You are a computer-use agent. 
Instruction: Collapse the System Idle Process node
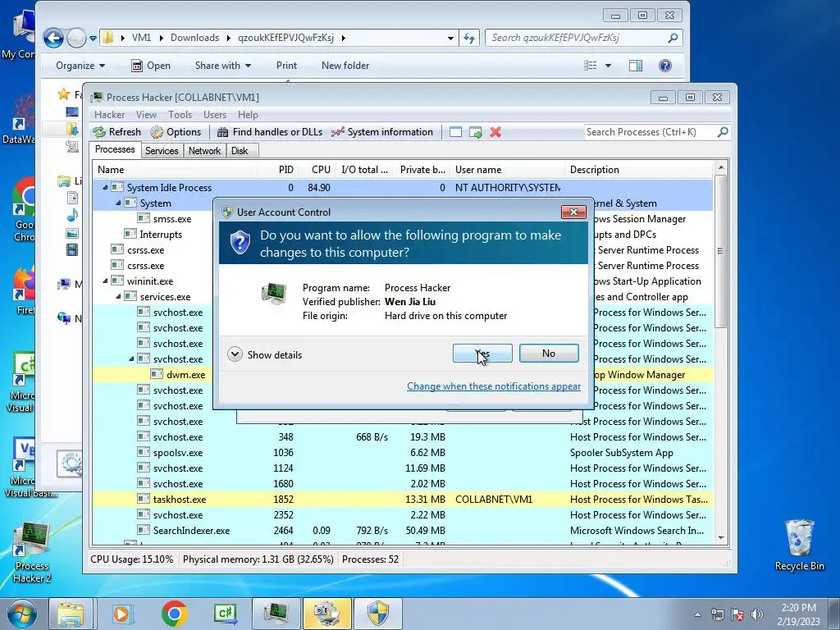click(105, 188)
